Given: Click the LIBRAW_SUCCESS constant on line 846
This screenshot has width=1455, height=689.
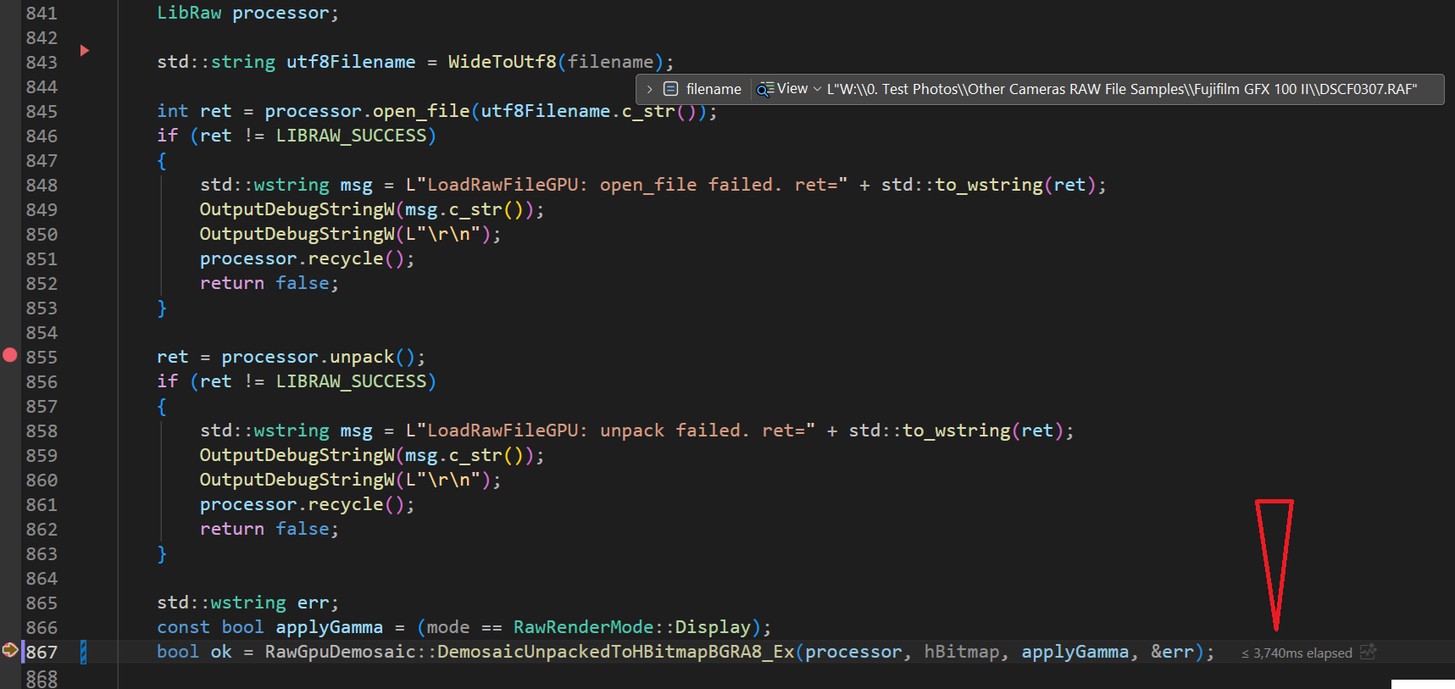Looking at the screenshot, I should 351,136.
